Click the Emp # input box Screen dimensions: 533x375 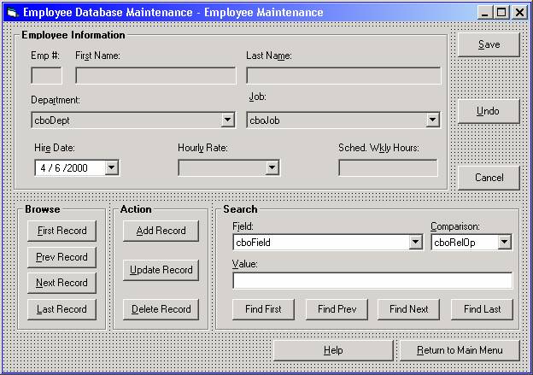click(47, 75)
